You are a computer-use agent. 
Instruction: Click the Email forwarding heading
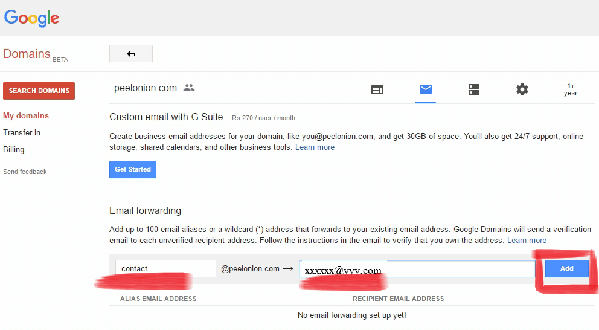point(145,211)
